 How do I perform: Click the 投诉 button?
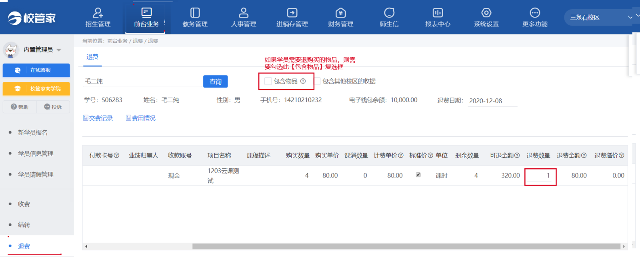[53, 107]
